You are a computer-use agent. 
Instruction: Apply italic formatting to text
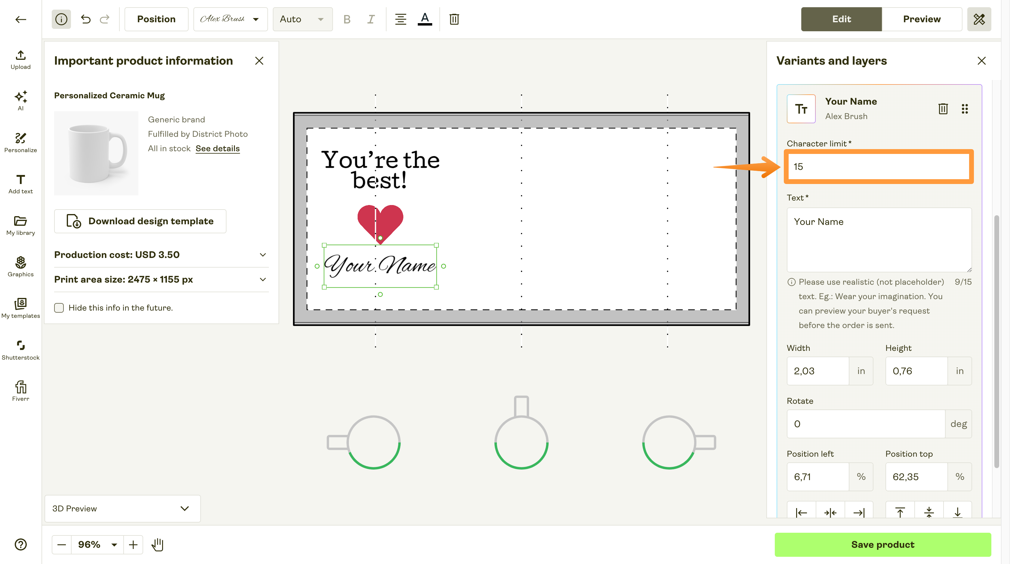371,19
